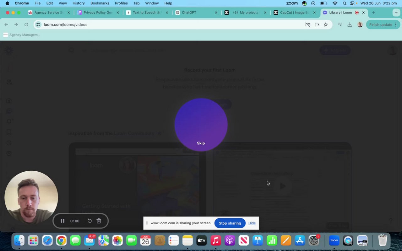Open Mail from the Dock

tap(90, 241)
